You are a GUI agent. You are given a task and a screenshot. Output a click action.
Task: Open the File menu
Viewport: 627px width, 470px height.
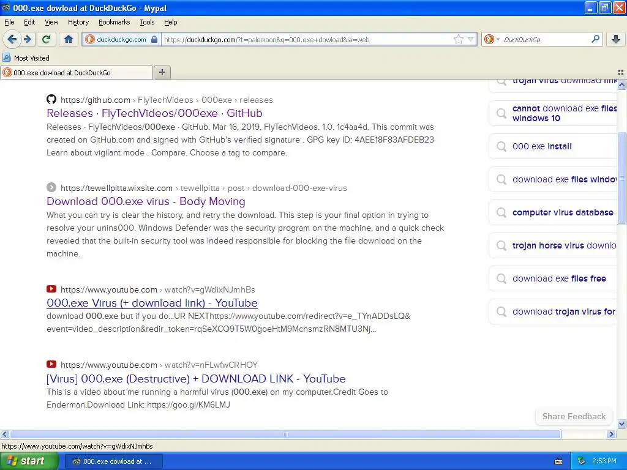tap(9, 22)
